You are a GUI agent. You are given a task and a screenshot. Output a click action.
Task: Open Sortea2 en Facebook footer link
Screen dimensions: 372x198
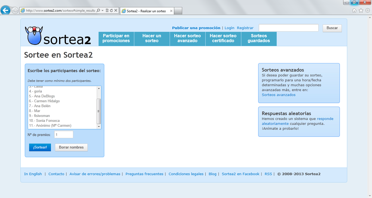(x=241, y=174)
